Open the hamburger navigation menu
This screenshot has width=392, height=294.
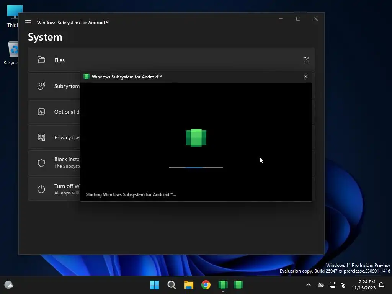pos(28,22)
